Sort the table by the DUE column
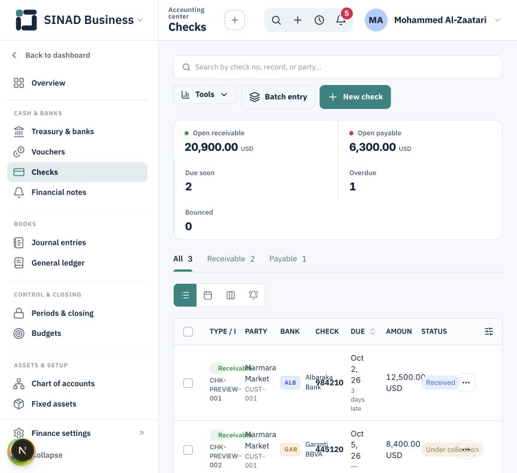 [362, 331]
